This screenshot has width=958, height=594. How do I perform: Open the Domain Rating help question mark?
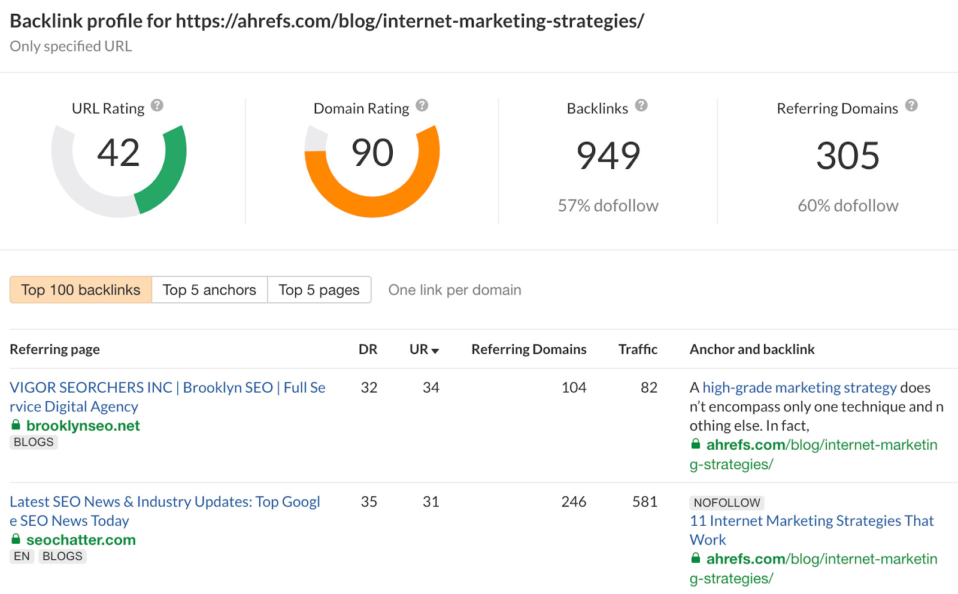pos(422,105)
